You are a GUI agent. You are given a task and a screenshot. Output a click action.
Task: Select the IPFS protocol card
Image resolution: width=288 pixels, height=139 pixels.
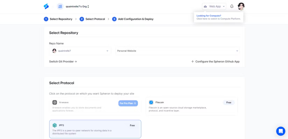(95, 129)
